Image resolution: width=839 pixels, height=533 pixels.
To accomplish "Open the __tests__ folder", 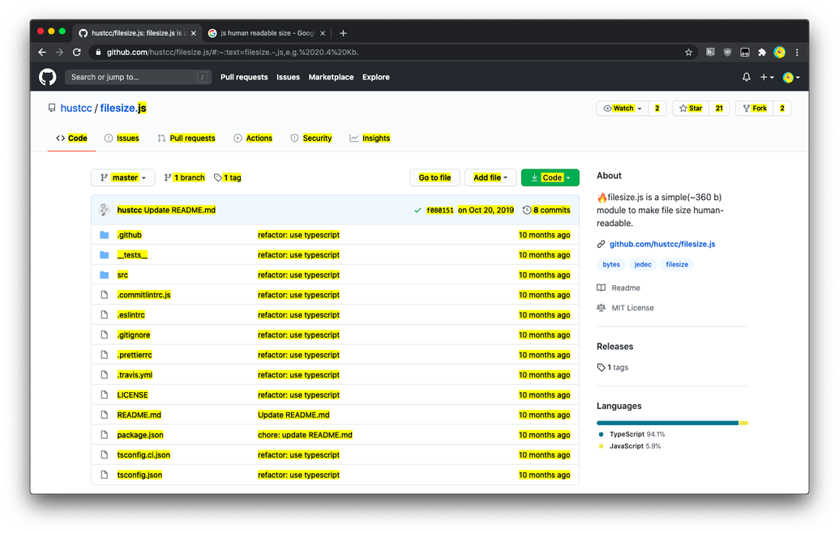I will 132,255.
